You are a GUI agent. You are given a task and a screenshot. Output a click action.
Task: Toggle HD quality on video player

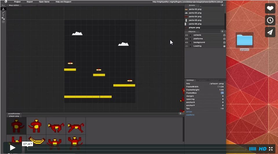tap(263, 149)
